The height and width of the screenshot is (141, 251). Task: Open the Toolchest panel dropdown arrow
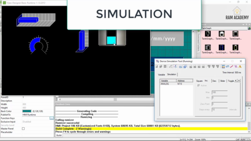pos(244,25)
